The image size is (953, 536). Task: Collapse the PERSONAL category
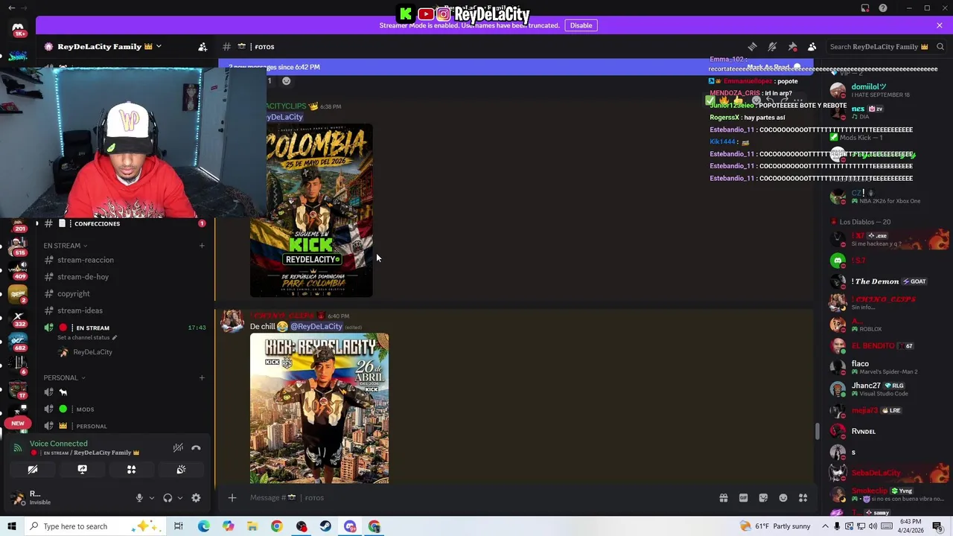[64, 377]
